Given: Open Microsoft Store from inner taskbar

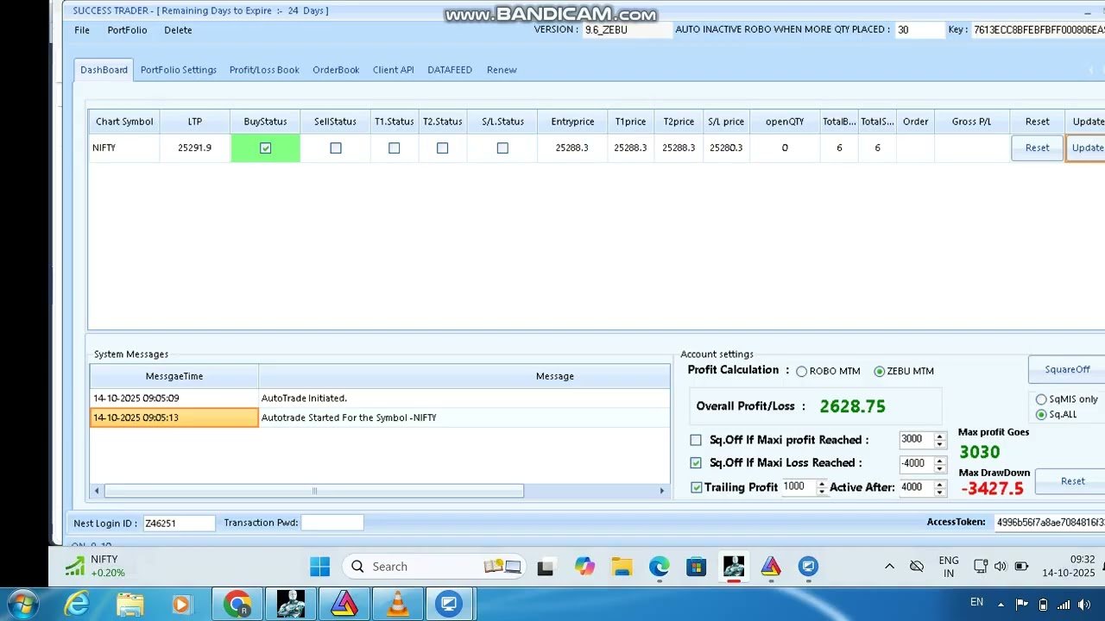Looking at the screenshot, I should pos(697,567).
